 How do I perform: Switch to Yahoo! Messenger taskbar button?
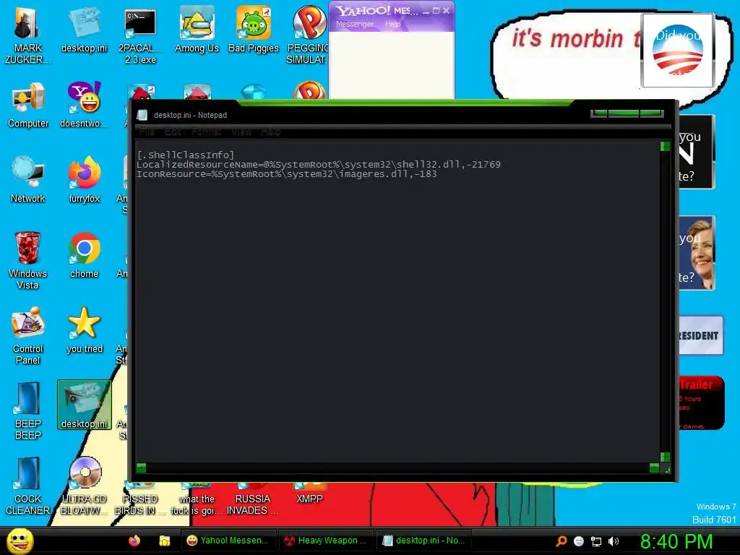(x=228, y=541)
